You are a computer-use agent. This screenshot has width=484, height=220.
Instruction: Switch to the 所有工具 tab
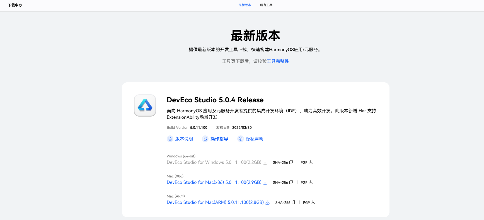(266, 5)
